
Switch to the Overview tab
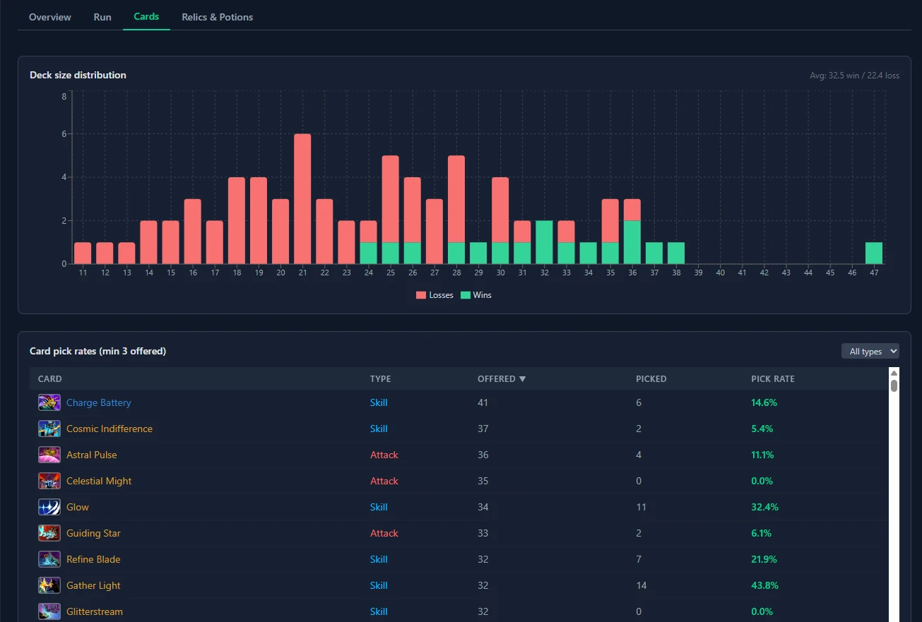tap(49, 17)
